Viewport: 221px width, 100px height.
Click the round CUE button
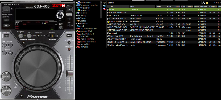point(6,77)
